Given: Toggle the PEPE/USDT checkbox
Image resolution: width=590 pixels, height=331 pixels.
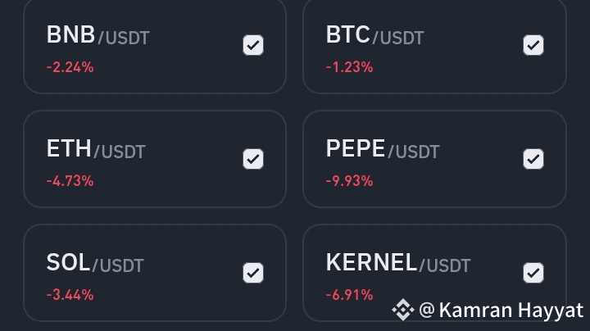Looking at the screenshot, I should pyautogui.click(x=533, y=159).
